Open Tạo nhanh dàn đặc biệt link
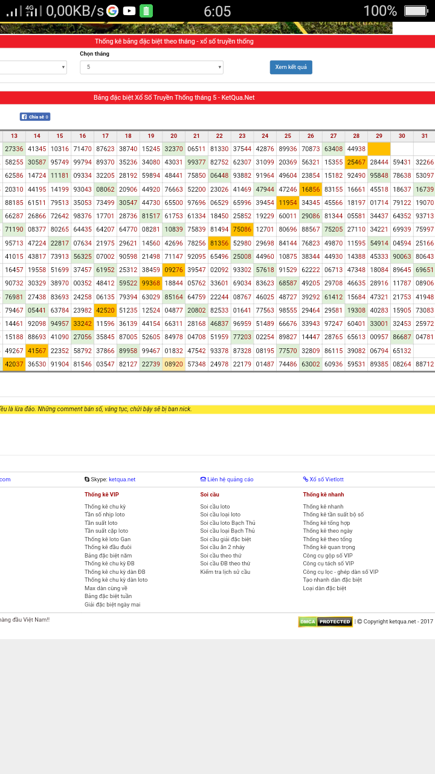The image size is (435, 774). pyautogui.click(x=332, y=580)
